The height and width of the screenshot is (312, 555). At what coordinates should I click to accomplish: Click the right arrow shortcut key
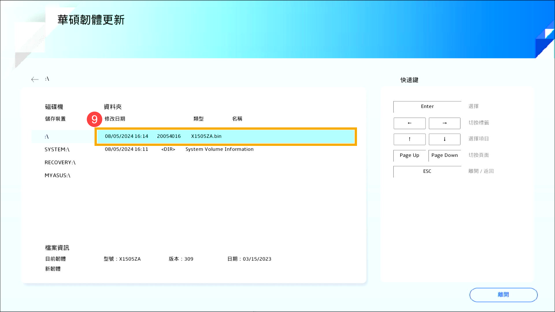click(444, 123)
